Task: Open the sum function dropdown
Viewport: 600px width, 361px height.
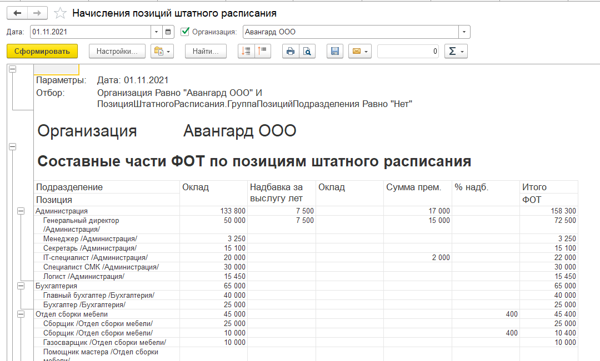Action: pyautogui.click(x=456, y=52)
